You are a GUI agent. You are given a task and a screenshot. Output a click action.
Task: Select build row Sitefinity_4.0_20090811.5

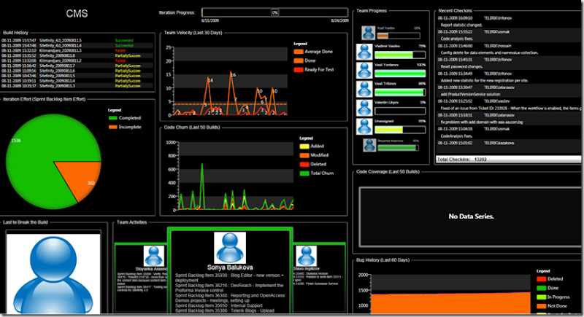tap(77, 41)
